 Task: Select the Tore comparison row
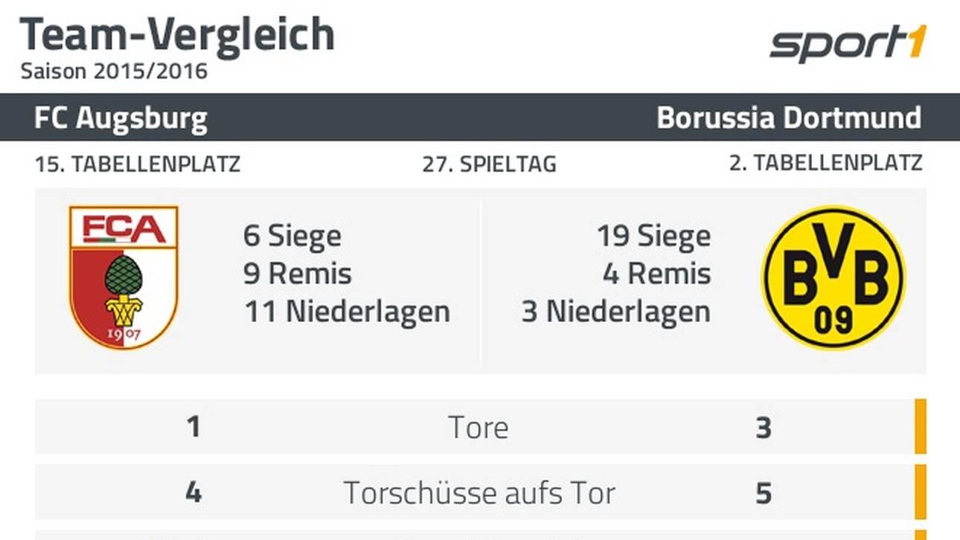point(475,427)
